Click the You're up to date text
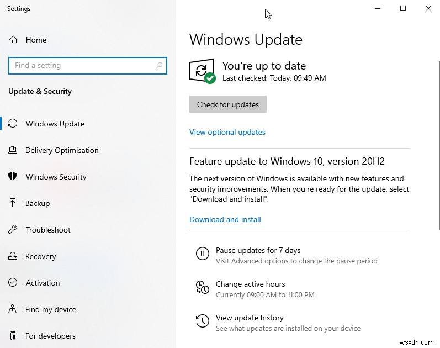This screenshot has height=348, width=440. tap(264, 66)
